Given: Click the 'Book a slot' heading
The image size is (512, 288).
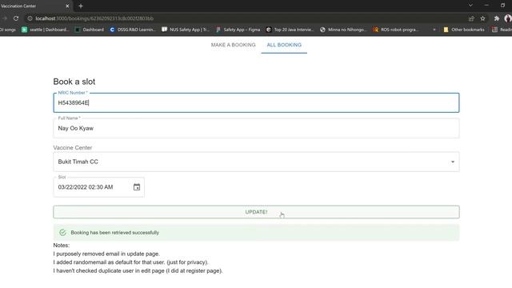Looking at the screenshot, I should click(74, 82).
